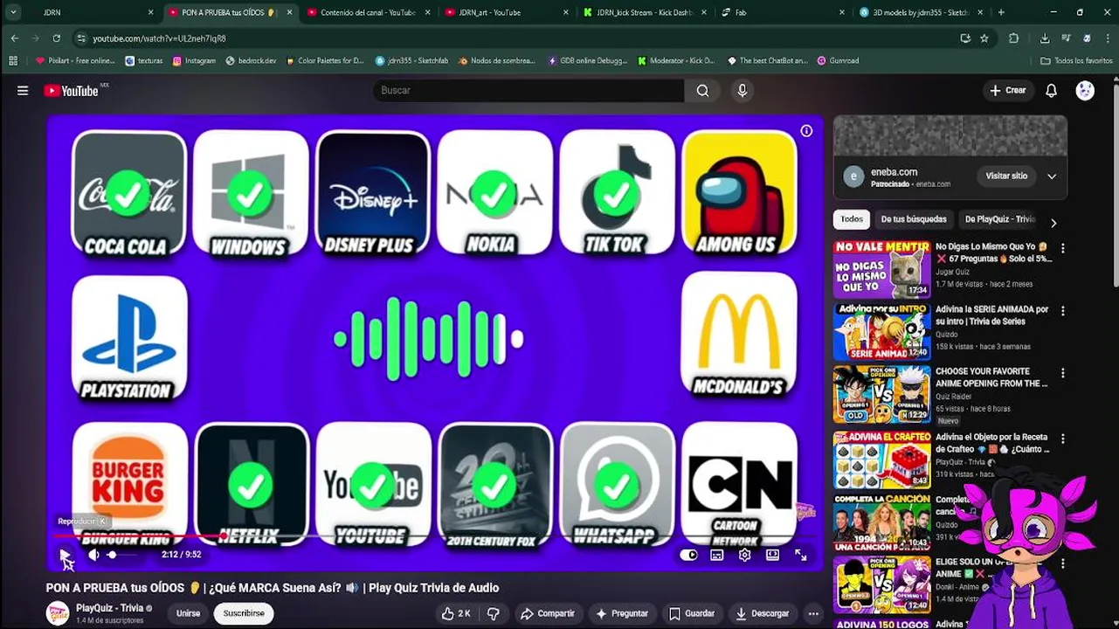The width and height of the screenshot is (1119, 629).
Task: Open YouTube notifications bell
Action: 1052,90
